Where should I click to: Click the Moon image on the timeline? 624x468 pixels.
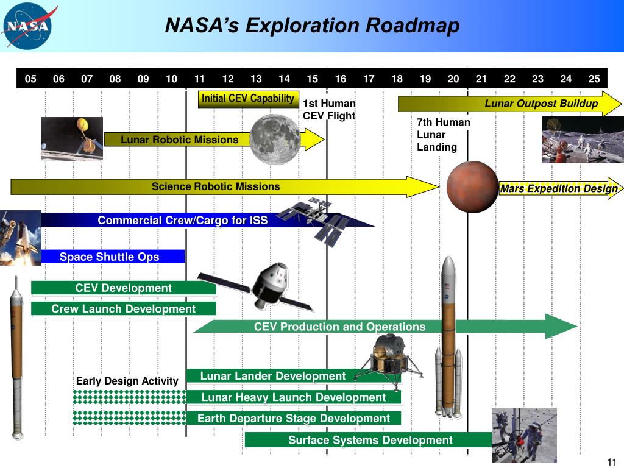(x=275, y=140)
